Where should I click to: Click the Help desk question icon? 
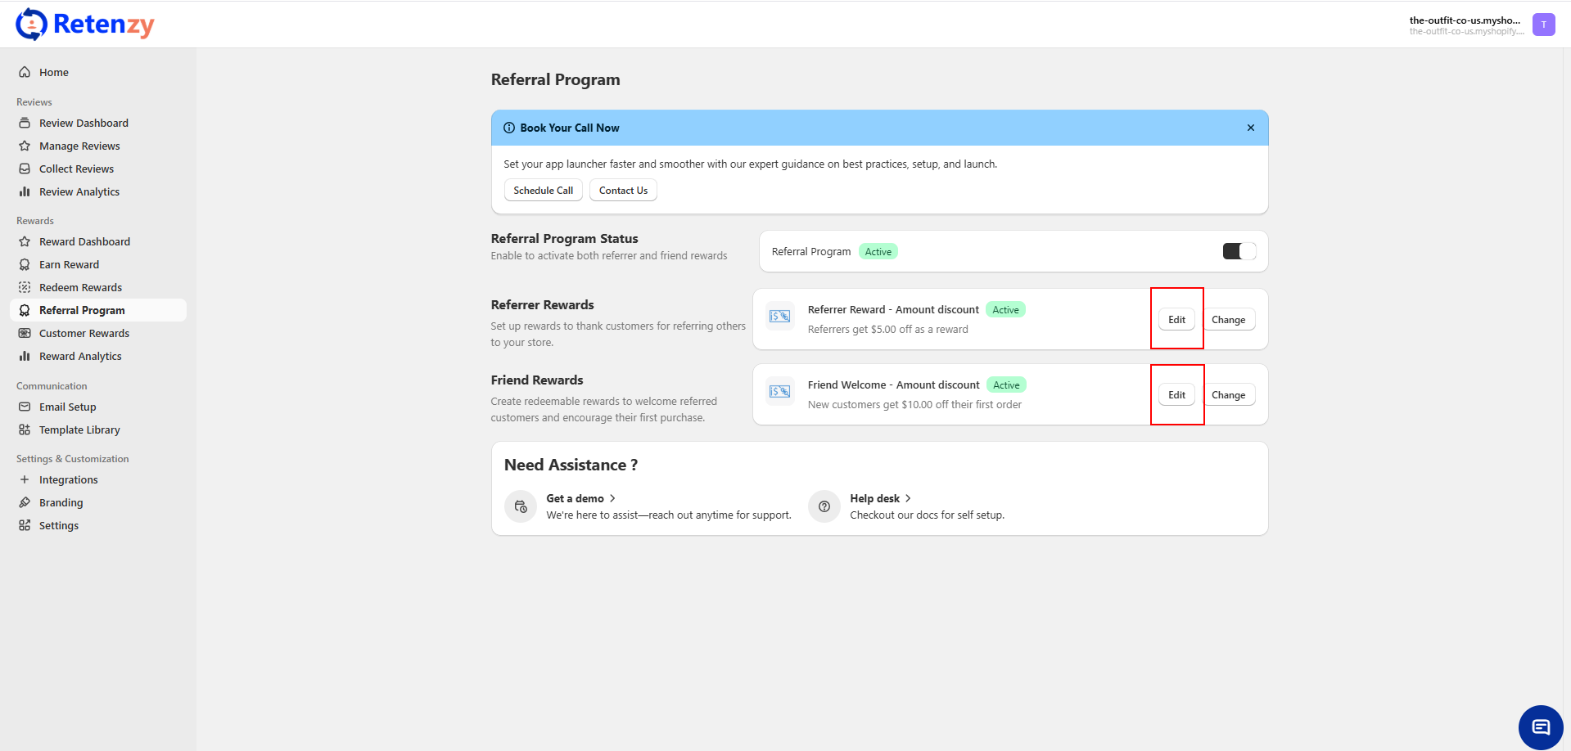[x=824, y=506]
